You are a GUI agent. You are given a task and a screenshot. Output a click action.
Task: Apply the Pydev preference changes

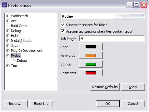click(133, 87)
